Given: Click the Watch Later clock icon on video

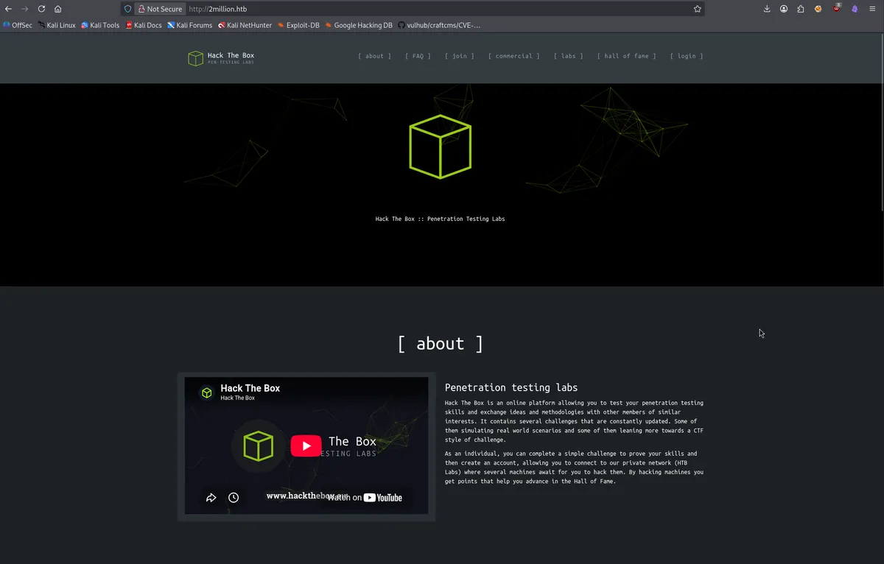Looking at the screenshot, I should click(234, 498).
